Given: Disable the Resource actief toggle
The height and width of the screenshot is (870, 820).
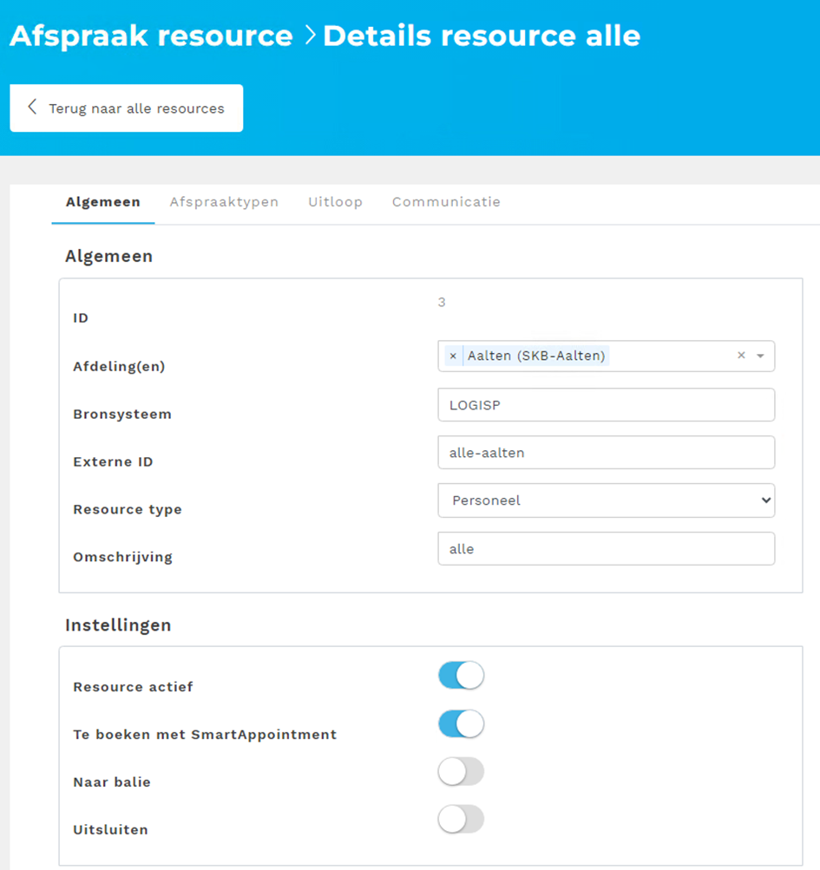Looking at the screenshot, I should [x=461, y=676].
